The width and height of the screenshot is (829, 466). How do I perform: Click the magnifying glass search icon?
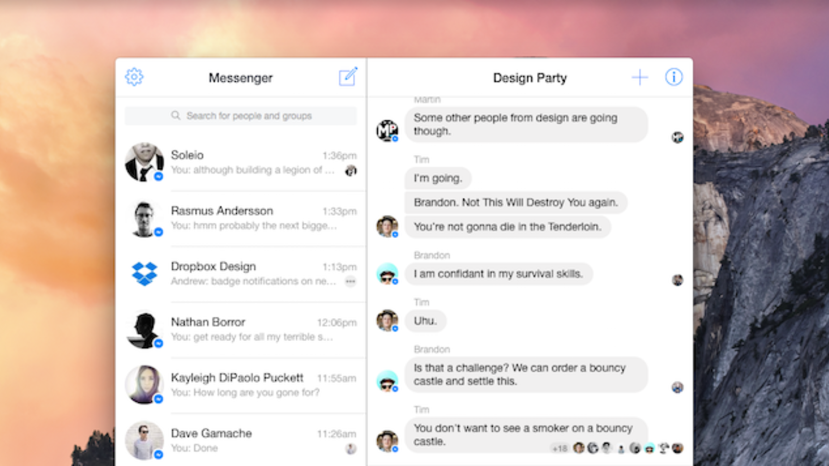pyautogui.click(x=176, y=115)
